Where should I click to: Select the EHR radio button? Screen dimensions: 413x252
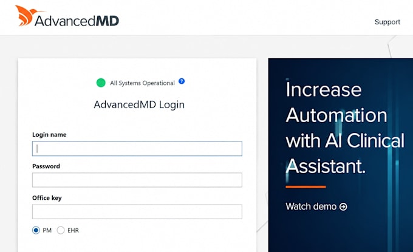61,230
